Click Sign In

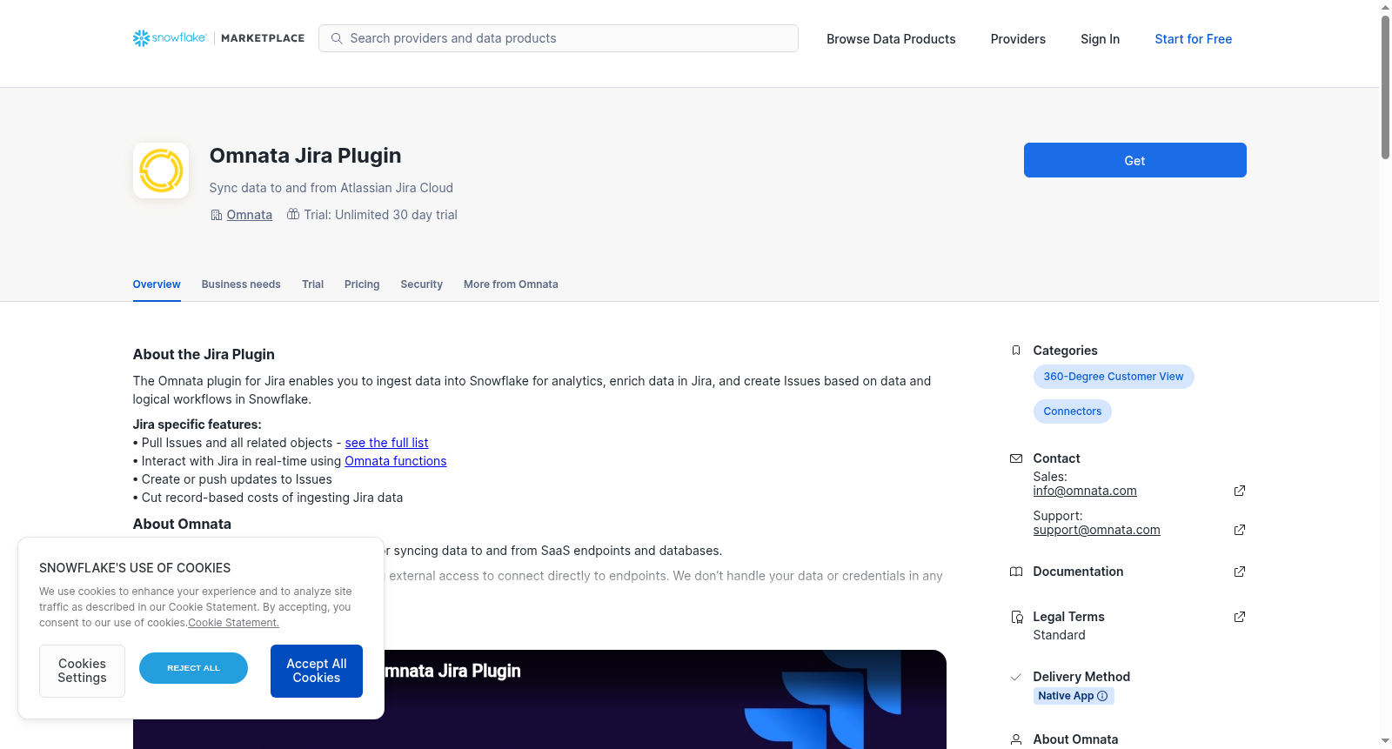coord(1100,39)
